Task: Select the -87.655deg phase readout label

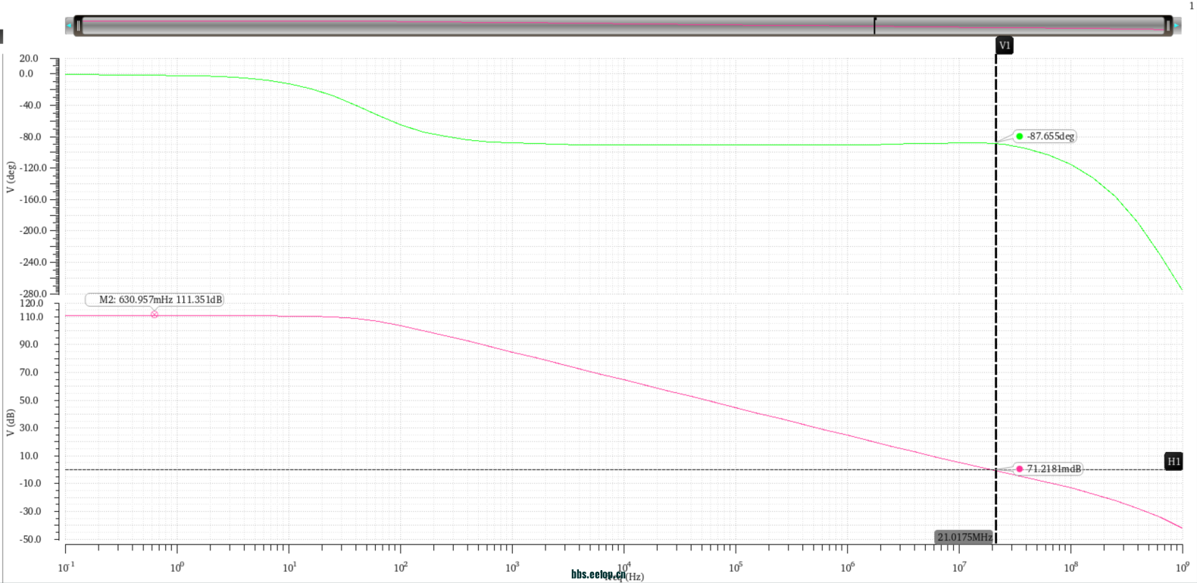Action: [1045, 136]
